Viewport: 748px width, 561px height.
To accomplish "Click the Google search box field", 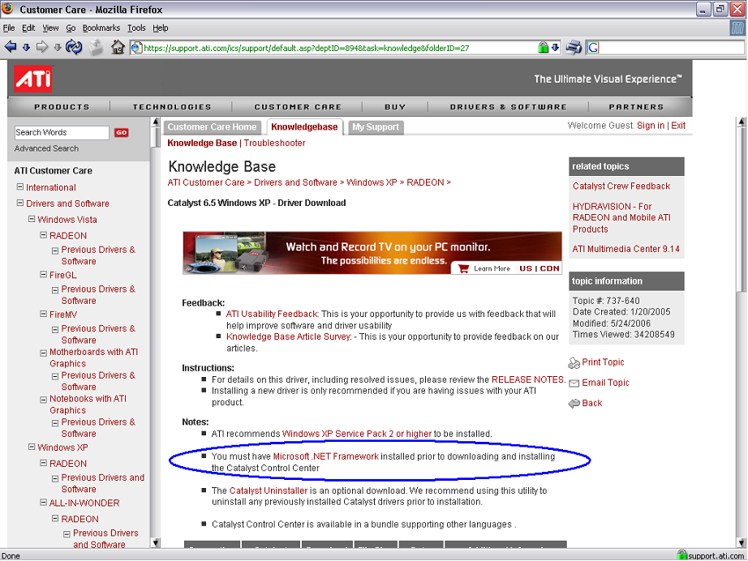I will coord(671,48).
